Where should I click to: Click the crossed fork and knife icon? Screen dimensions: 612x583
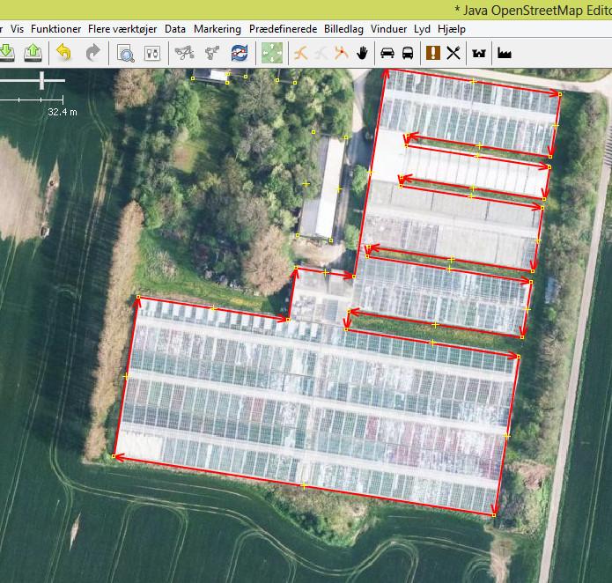coord(453,53)
